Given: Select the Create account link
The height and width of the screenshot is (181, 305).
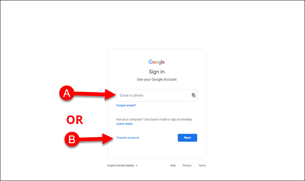Looking at the screenshot, I should (128, 138).
